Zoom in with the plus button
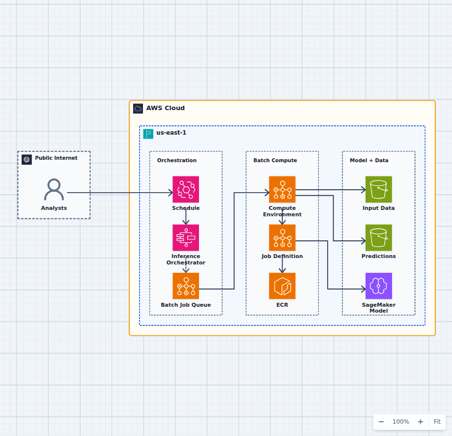The width and height of the screenshot is (452, 436). (421, 422)
